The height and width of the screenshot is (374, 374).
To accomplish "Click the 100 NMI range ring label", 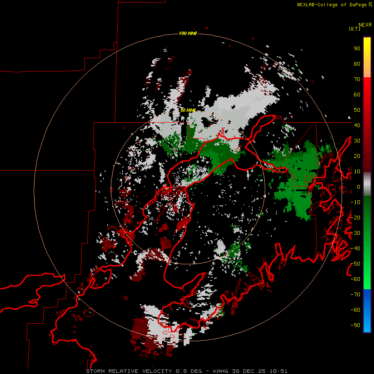I will pos(188,33).
